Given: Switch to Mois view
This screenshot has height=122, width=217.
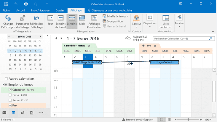Looking at the screenshot, I should [x=82, y=20].
